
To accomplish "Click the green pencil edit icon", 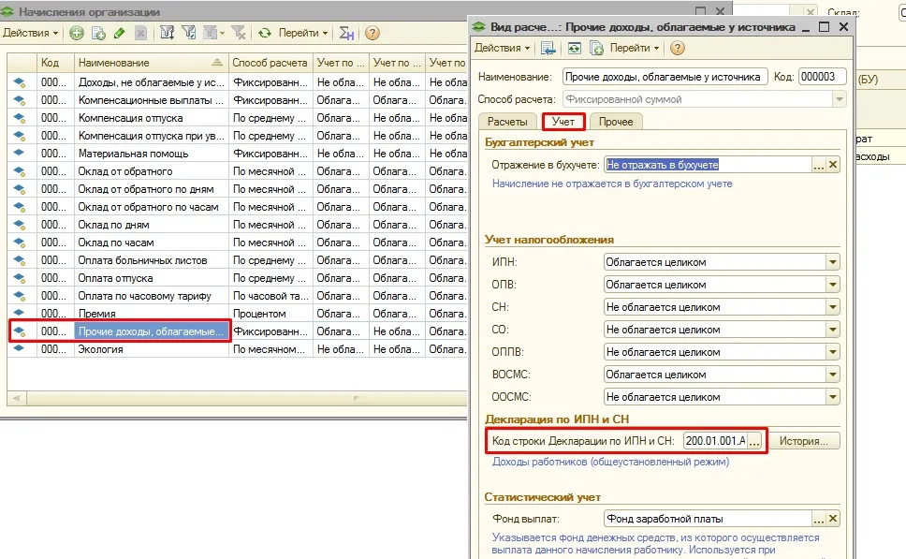I will pos(120,33).
